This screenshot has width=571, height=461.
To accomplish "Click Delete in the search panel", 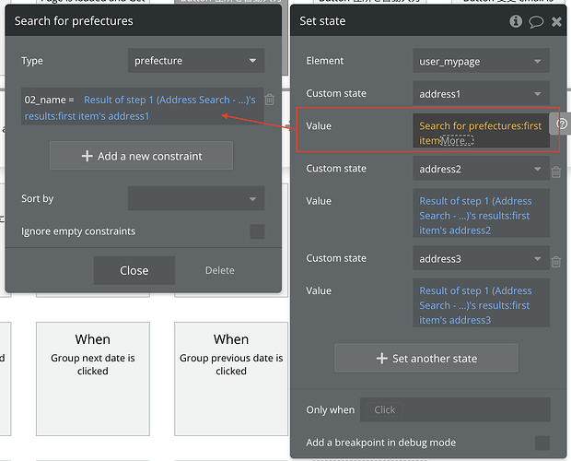I will [x=219, y=270].
